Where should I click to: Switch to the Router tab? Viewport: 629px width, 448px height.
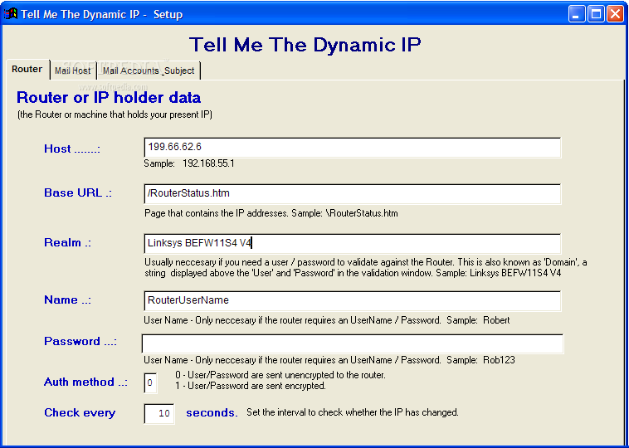coord(27,69)
